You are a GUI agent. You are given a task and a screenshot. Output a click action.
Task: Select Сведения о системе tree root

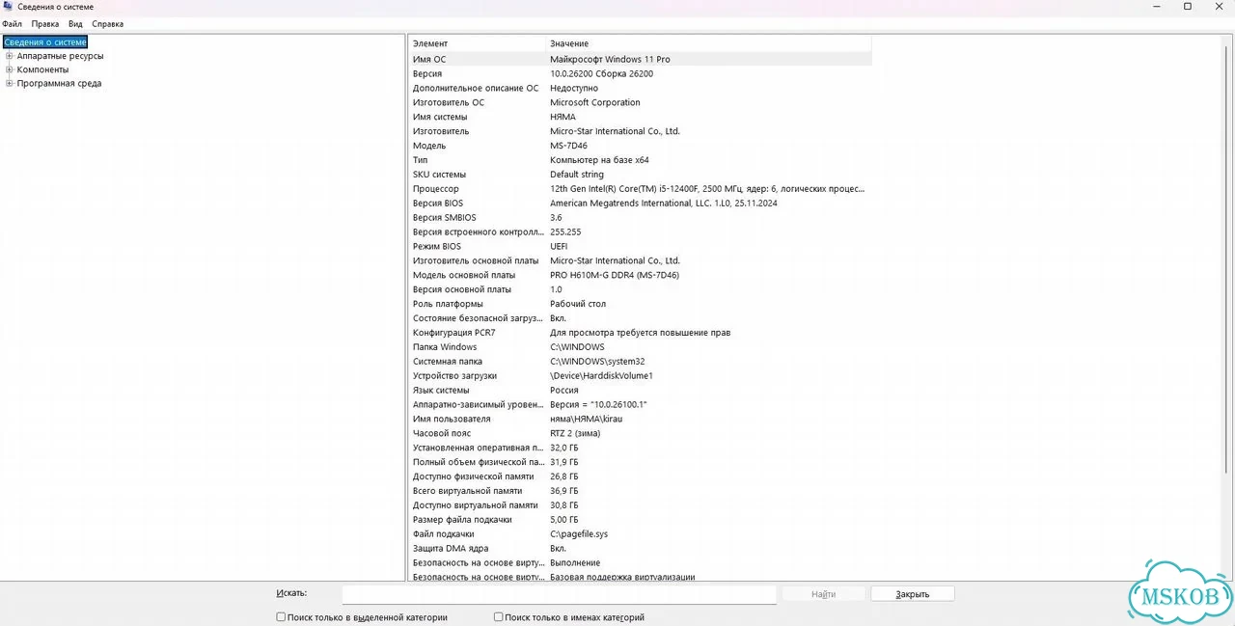(x=45, y=42)
